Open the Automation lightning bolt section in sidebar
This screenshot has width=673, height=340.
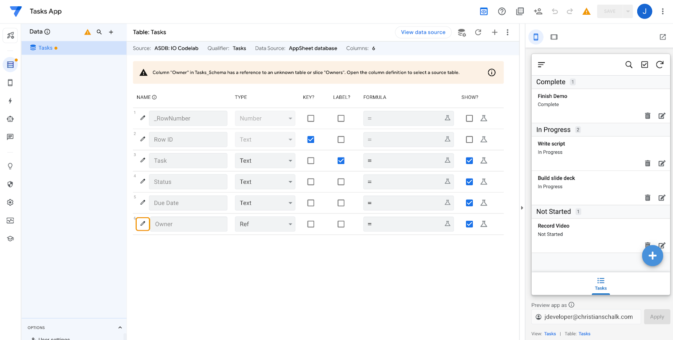coord(10,101)
